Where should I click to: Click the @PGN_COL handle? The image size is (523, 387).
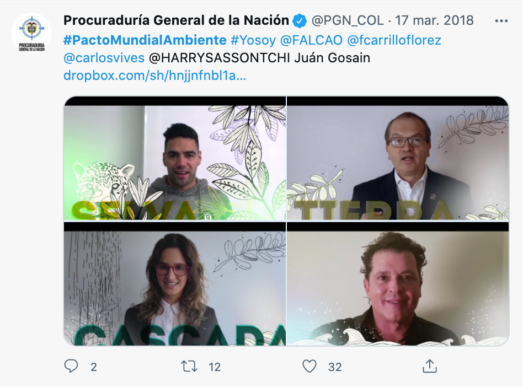[347, 20]
